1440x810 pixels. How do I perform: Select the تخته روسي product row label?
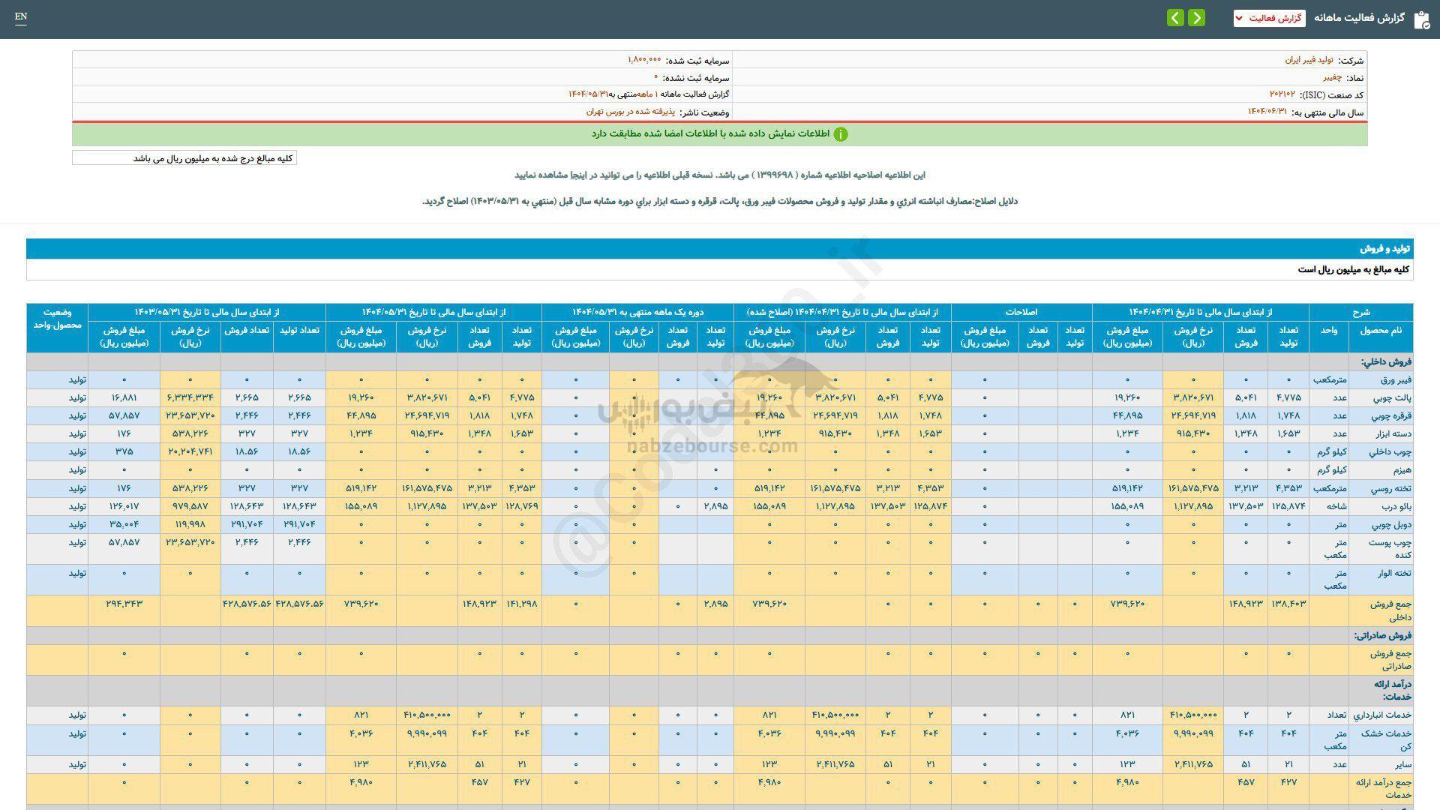1391,488
